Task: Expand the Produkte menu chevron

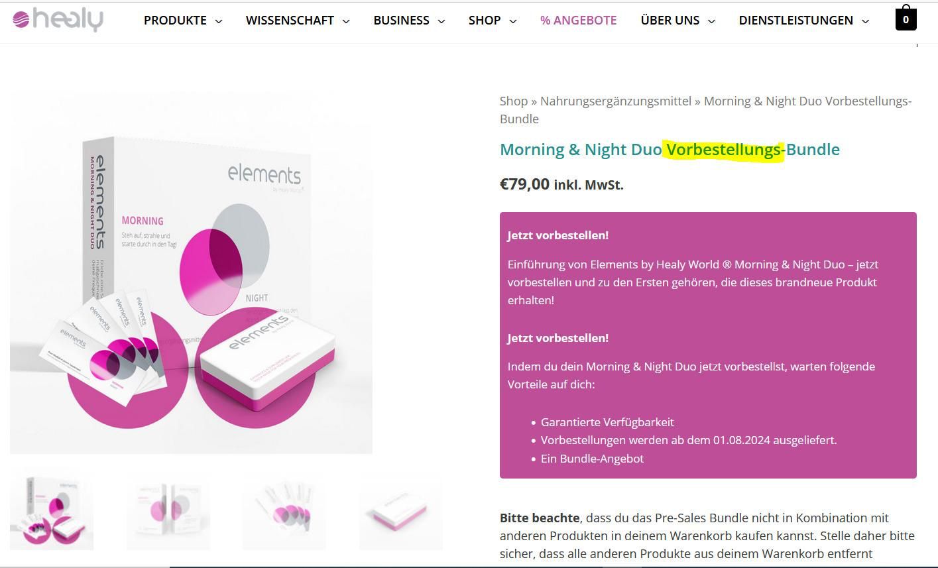Action: coord(219,21)
